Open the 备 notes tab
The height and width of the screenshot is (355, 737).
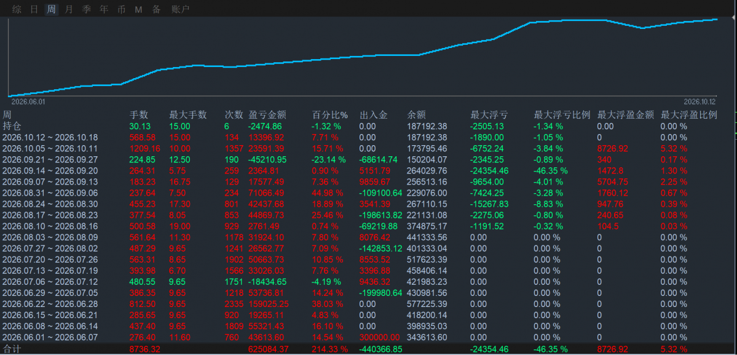pyautogui.click(x=157, y=9)
